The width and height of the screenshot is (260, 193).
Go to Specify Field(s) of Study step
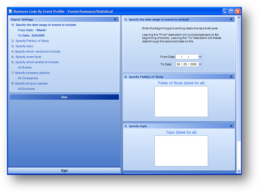pos(30,41)
